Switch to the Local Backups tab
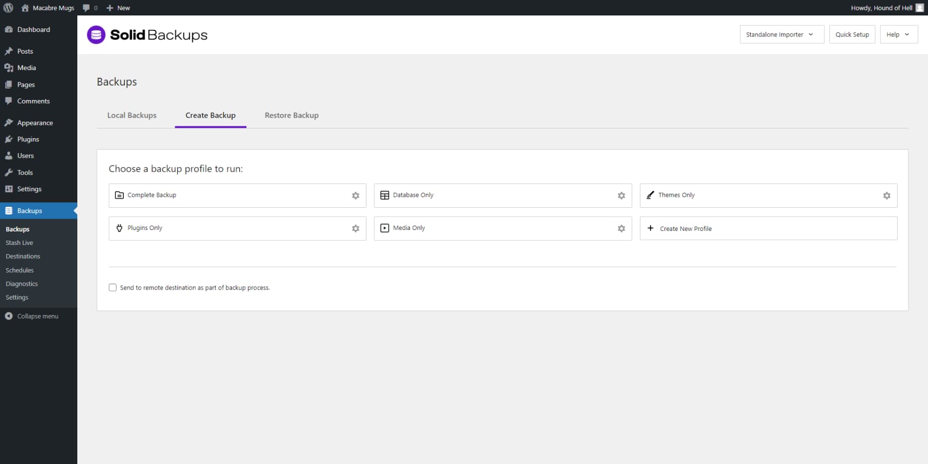Screen dimensions: 928x464 click(131, 115)
